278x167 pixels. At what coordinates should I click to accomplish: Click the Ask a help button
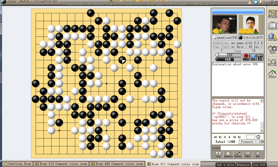pos(225,165)
